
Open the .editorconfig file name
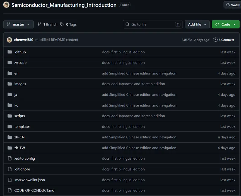(x=25, y=158)
